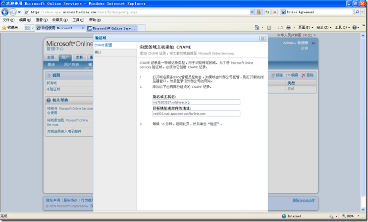This screenshot has width=368, height=222.
Task: Click the 别名或主机名 text field
Action: [x=196, y=102]
